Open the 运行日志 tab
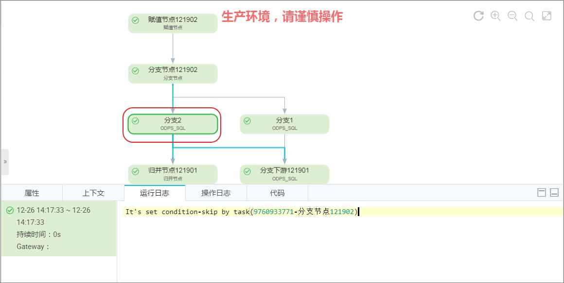 pyautogui.click(x=155, y=193)
